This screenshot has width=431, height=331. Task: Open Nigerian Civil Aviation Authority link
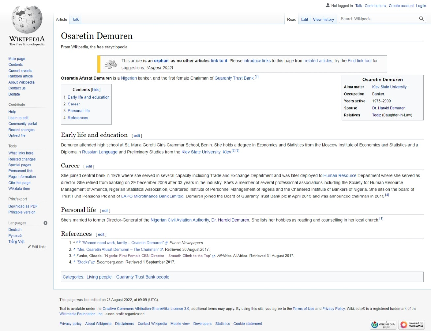(180, 220)
